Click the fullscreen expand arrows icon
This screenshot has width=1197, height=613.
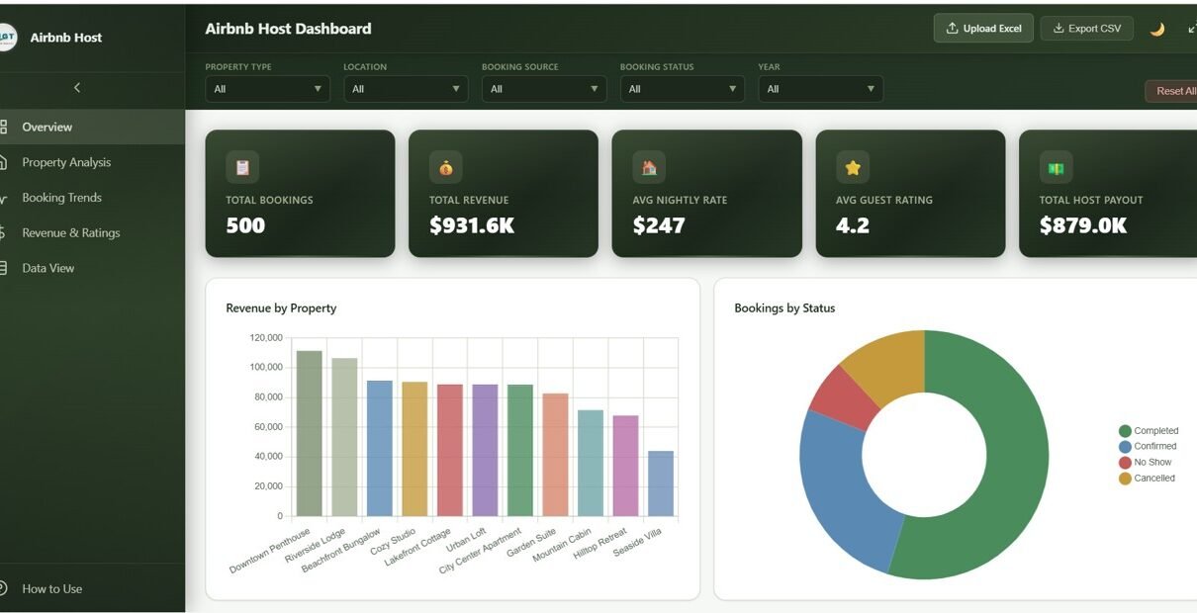click(1191, 29)
